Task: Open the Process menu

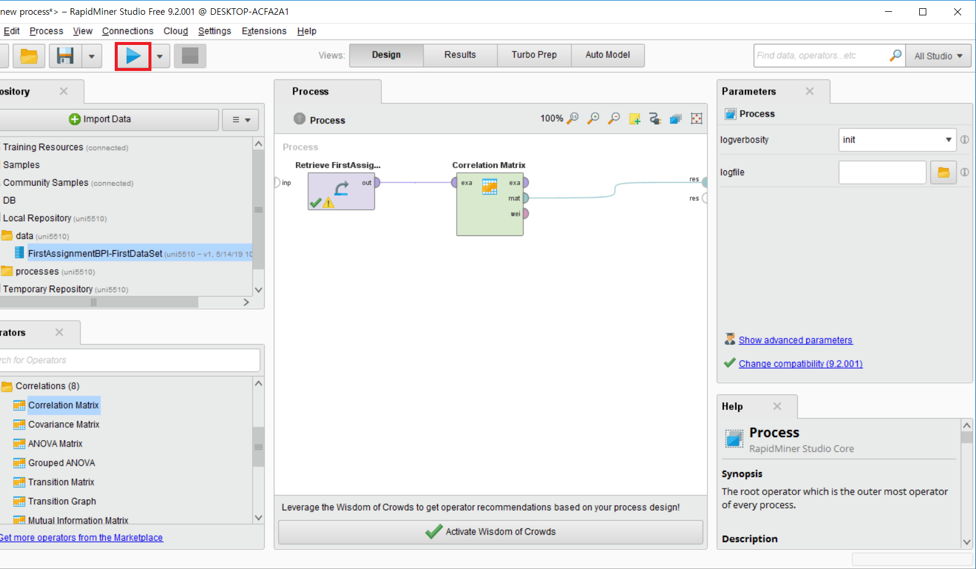Action: click(x=46, y=31)
